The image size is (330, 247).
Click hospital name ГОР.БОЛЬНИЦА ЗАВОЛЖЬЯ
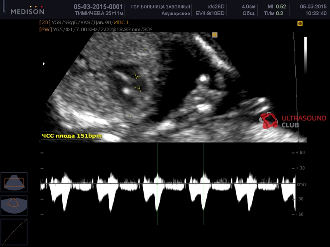(160, 7)
